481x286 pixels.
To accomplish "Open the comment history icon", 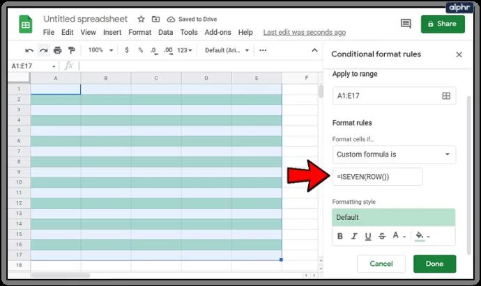I will pos(406,24).
